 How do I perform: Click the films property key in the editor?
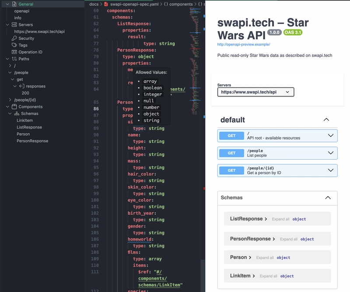133,252
